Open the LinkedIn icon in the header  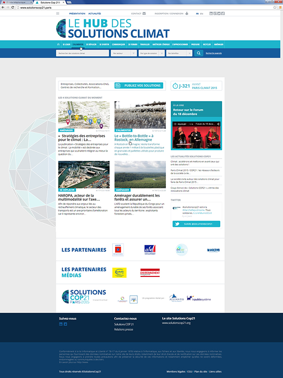click(211, 14)
